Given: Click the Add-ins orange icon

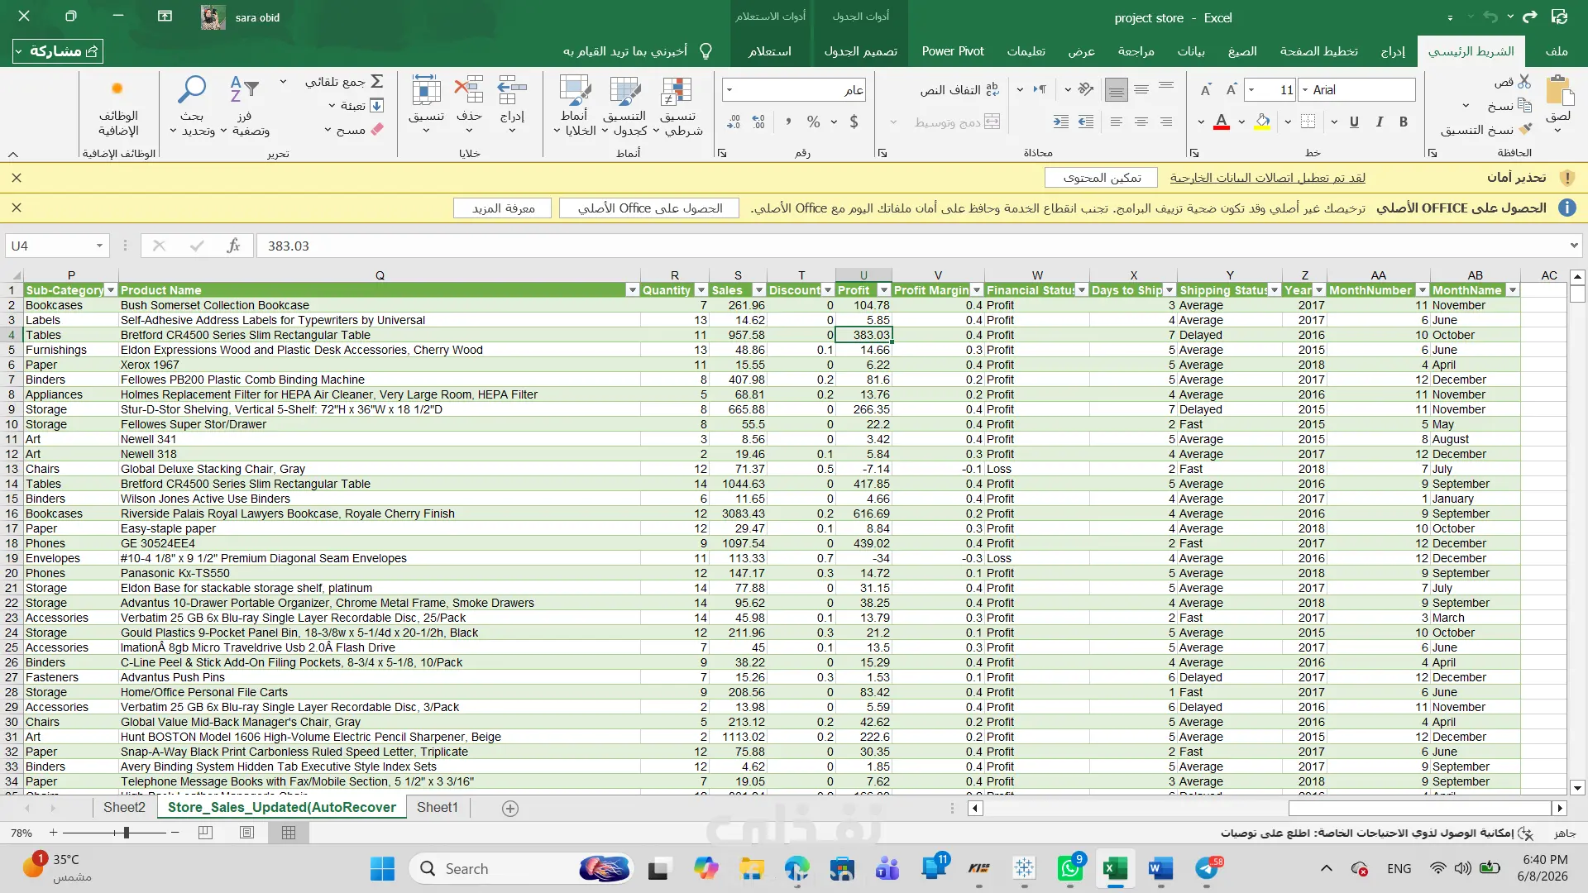Looking at the screenshot, I should [117, 88].
